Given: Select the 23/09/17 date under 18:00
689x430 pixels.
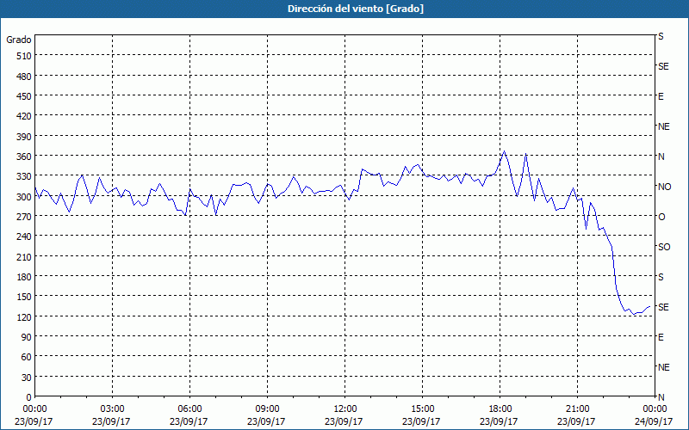Looking at the screenshot, I should click(x=499, y=421).
